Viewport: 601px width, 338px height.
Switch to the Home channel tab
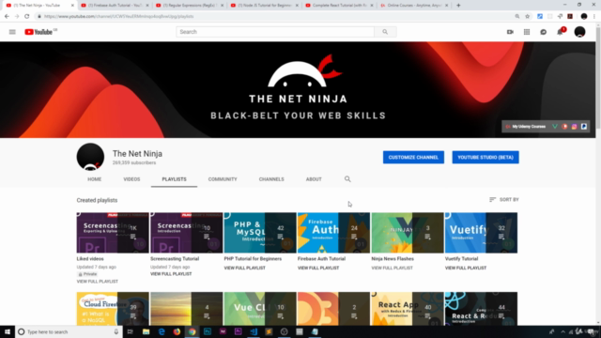click(x=94, y=179)
